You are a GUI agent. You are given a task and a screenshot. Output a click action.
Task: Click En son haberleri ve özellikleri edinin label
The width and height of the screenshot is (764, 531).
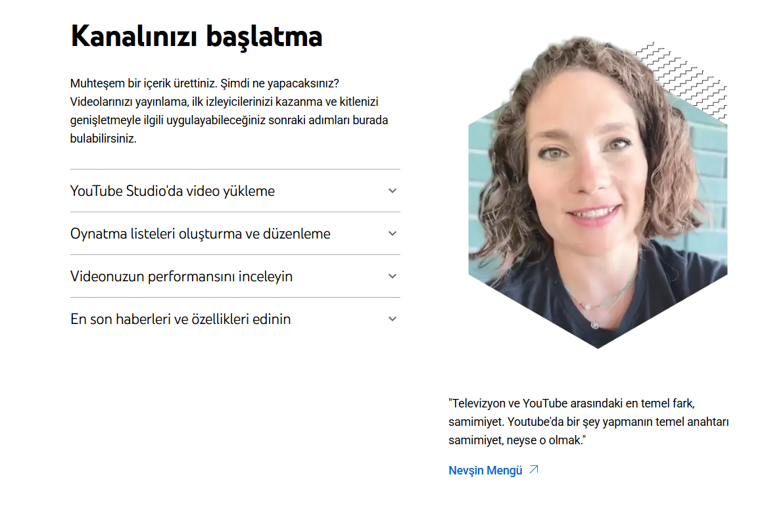pos(180,319)
